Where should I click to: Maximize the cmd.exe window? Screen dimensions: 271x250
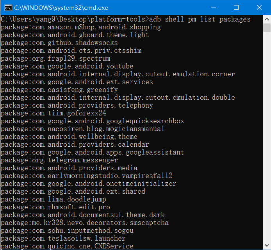click(x=236, y=7)
